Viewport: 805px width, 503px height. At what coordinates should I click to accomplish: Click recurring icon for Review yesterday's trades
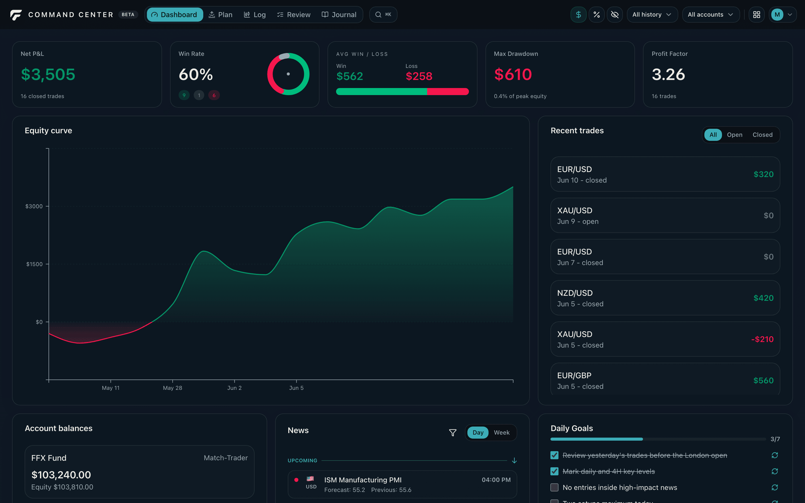(x=774, y=455)
